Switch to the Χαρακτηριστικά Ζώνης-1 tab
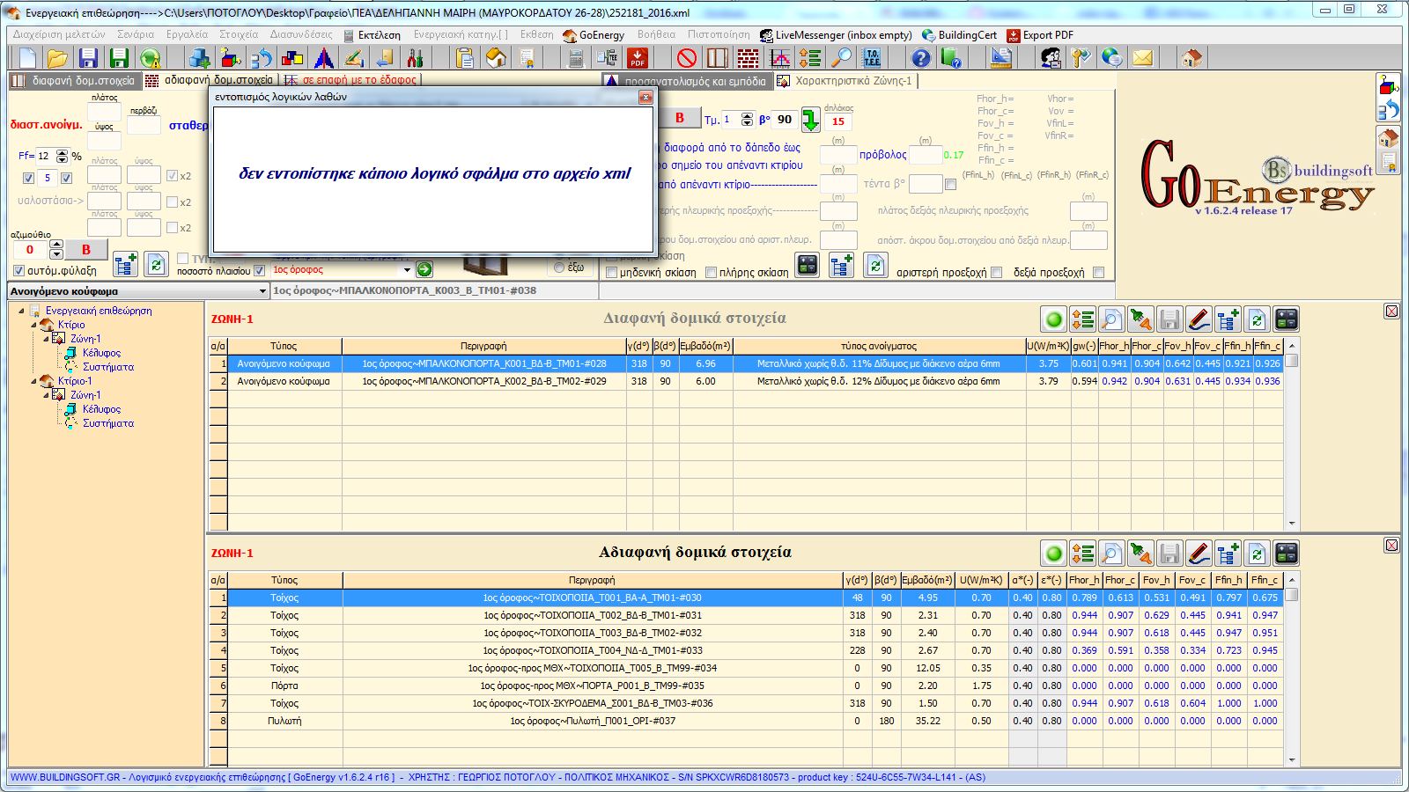Screen dimensions: 1409x792 point(852,81)
